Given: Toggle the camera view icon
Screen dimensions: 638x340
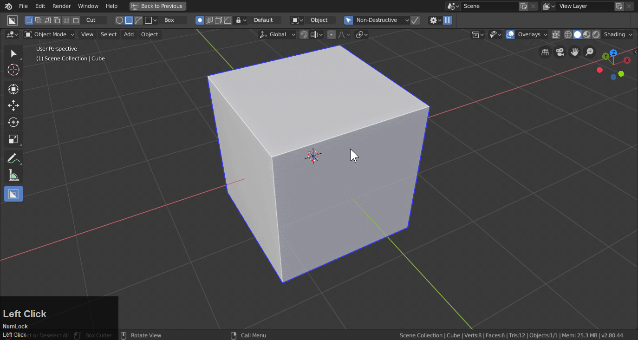Looking at the screenshot, I should coord(560,52).
